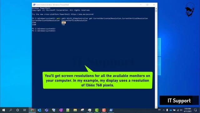Image resolution: width=200 pixels, height=113 pixels.
Task: Click CurrentHorizontalResolution column header
Action: (46, 20)
